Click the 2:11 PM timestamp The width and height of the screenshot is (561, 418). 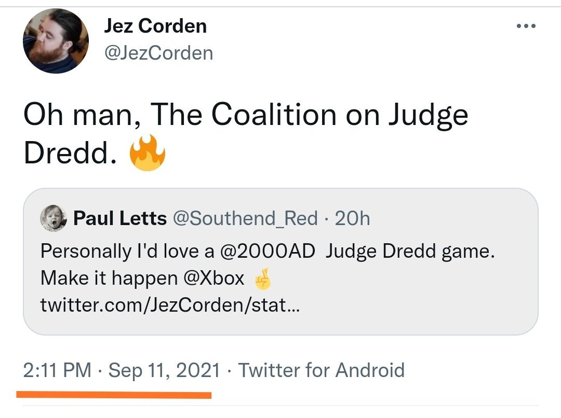(58, 370)
